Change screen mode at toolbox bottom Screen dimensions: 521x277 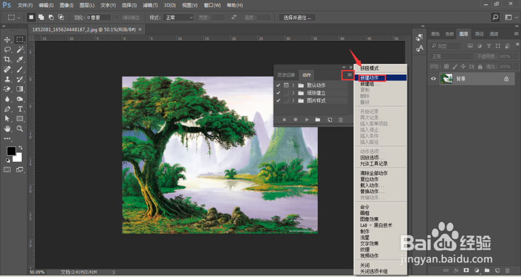click(x=20, y=169)
